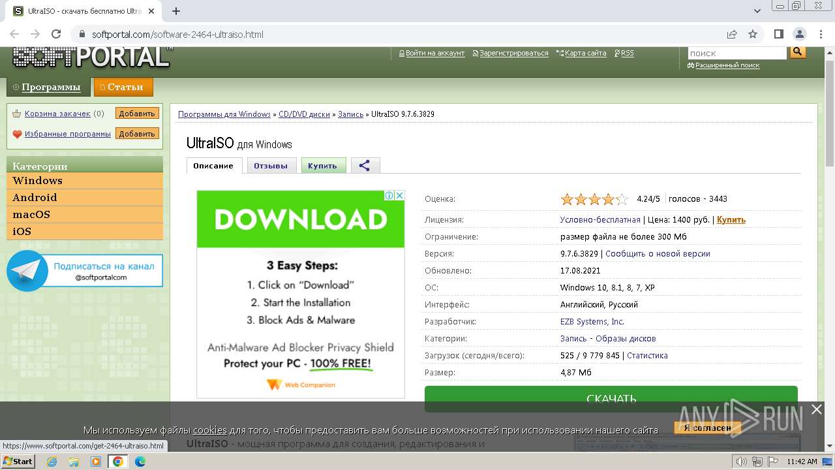Click Подписаться на канал Telegram banner
Viewport: 835px width, 470px height.
click(x=85, y=271)
